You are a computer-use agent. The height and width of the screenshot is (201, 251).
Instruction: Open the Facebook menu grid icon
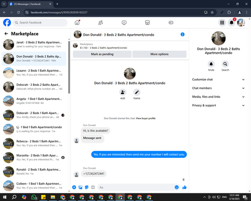click(x=222, y=23)
